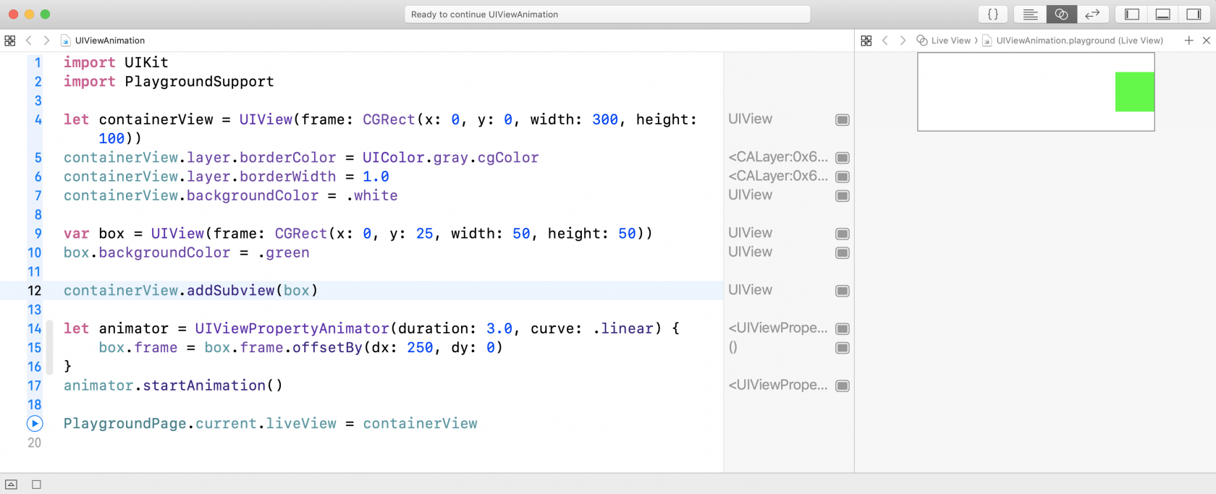
Task: Show inline result for containerView line 4
Action: point(843,120)
